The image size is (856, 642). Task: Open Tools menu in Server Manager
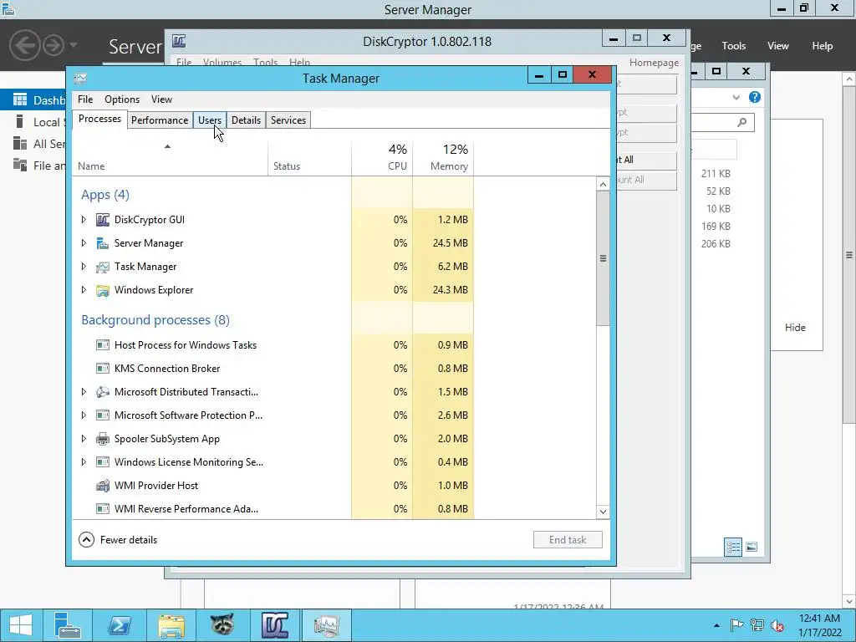click(734, 46)
